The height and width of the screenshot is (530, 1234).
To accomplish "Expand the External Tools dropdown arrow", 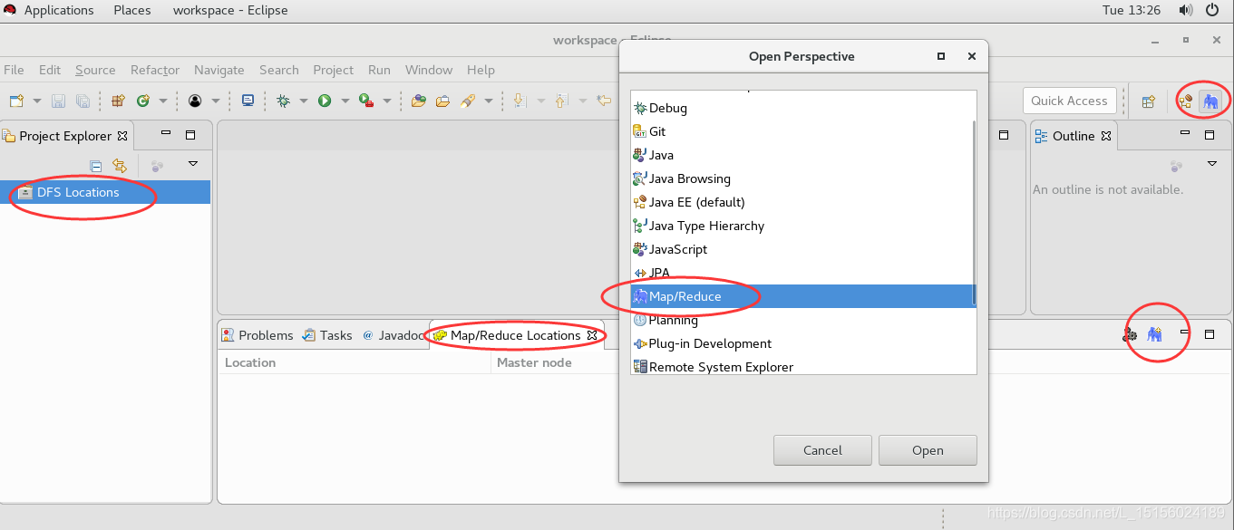I will pyautogui.click(x=386, y=101).
